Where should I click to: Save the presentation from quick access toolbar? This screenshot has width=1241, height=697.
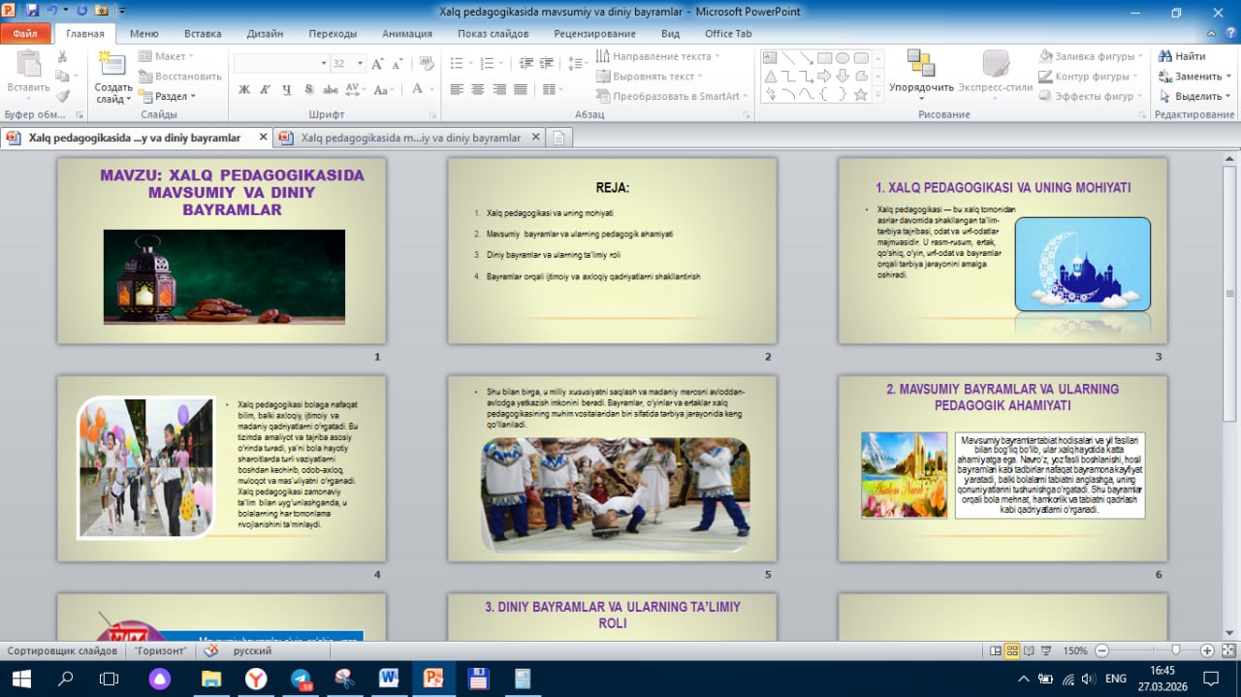pos(33,11)
